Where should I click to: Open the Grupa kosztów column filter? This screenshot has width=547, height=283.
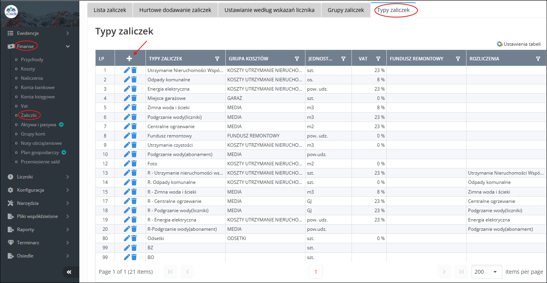tap(297, 59)
